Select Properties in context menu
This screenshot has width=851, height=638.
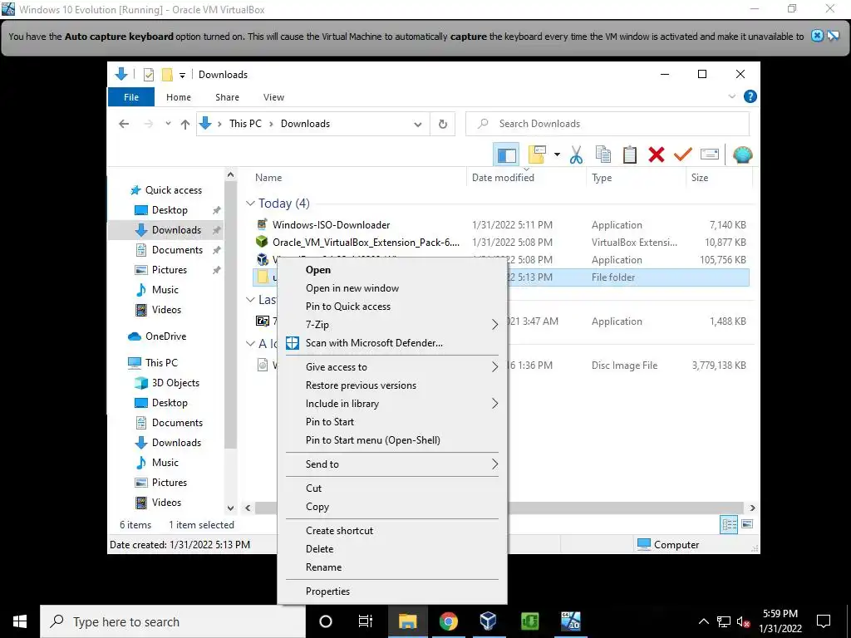[x=392, y=591]
